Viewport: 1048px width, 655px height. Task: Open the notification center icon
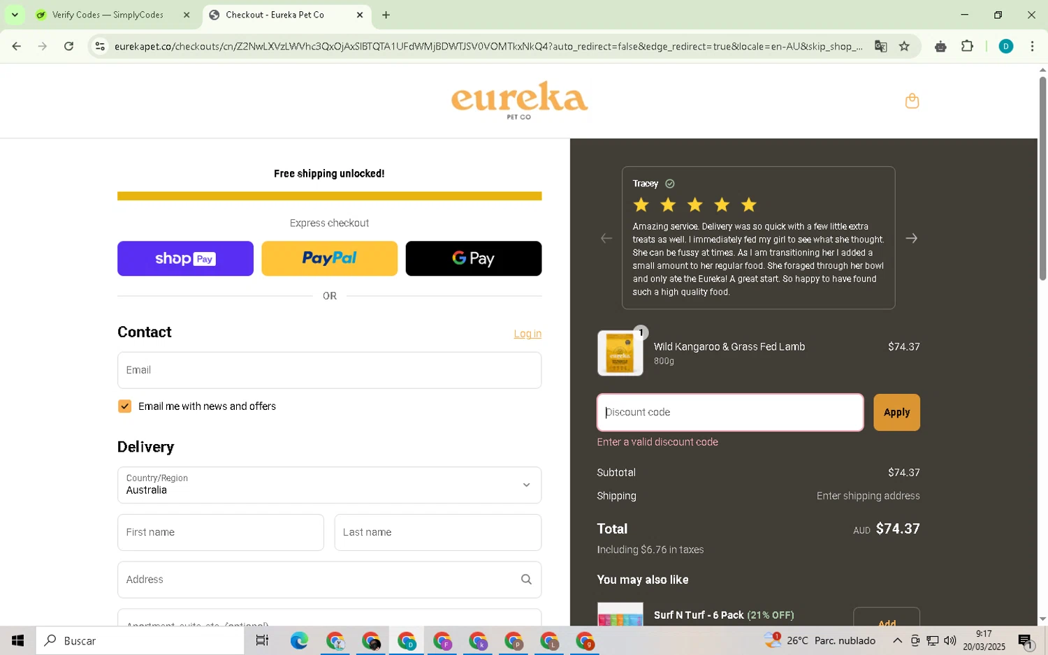coord(1025,640)
